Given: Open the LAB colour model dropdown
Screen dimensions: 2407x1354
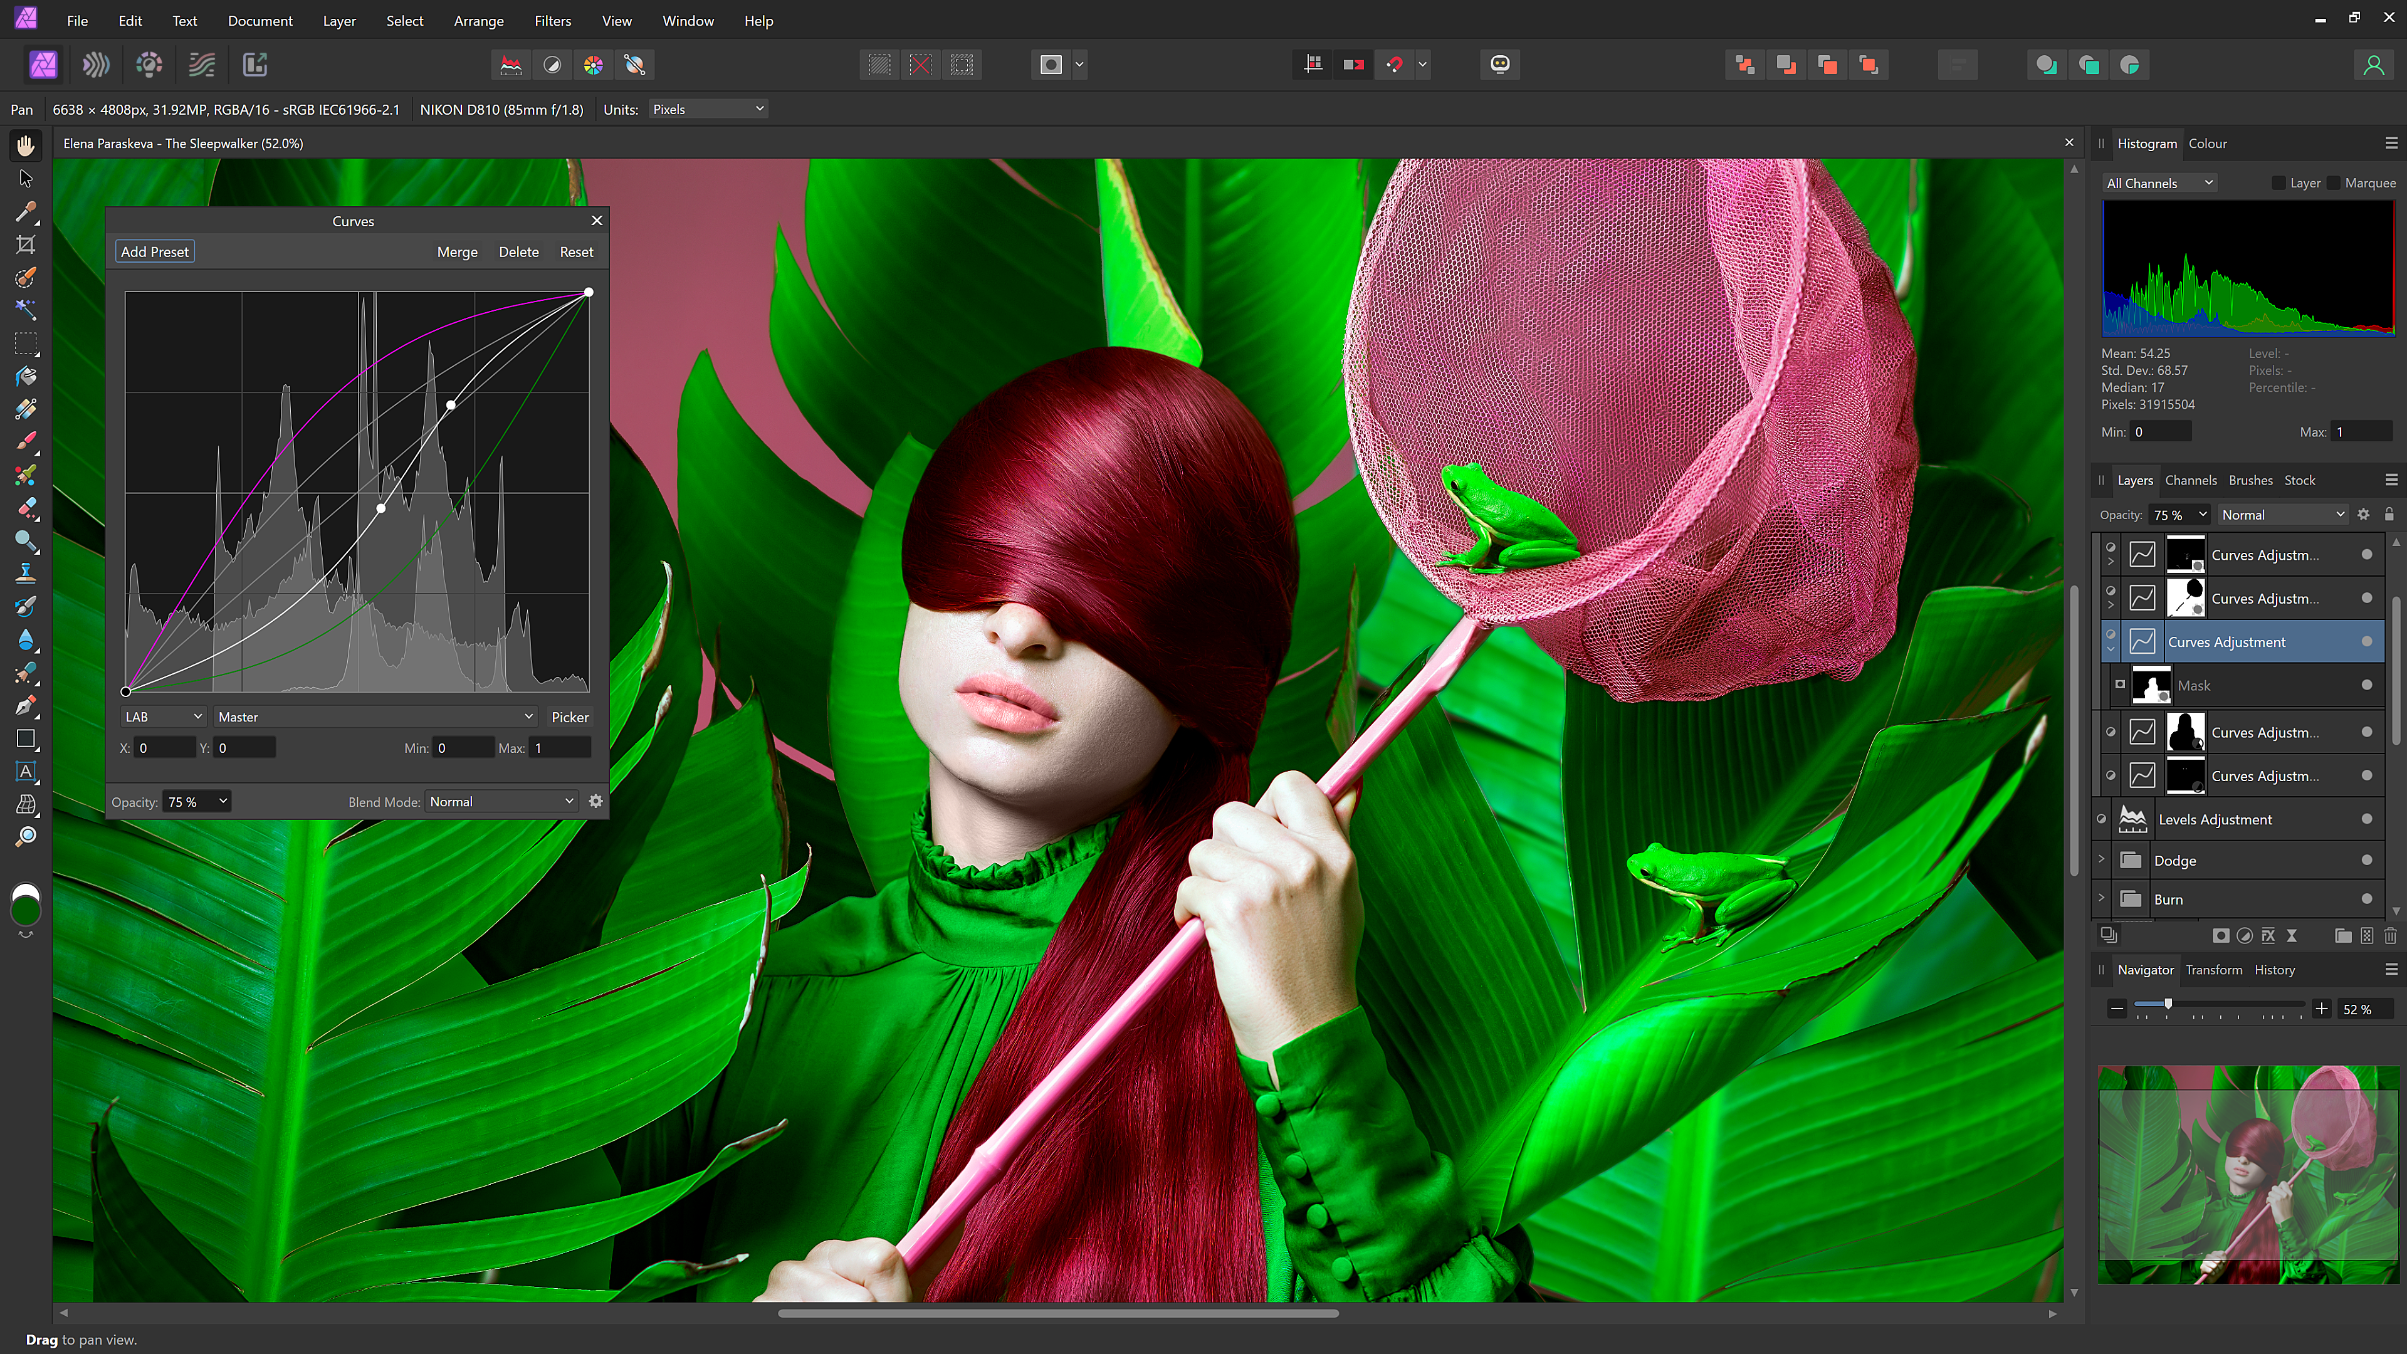Looking at the screenshot, I should (164, 716).
